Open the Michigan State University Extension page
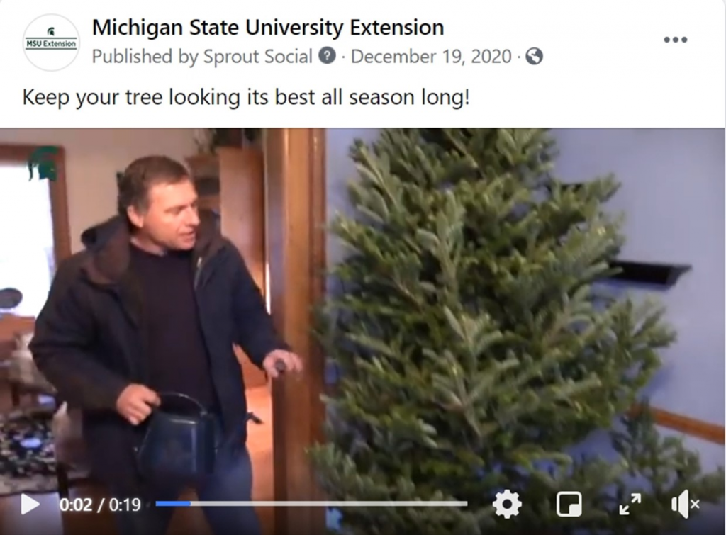The width and height of the screenshot is (726, 535). click(x=267, y=28)
